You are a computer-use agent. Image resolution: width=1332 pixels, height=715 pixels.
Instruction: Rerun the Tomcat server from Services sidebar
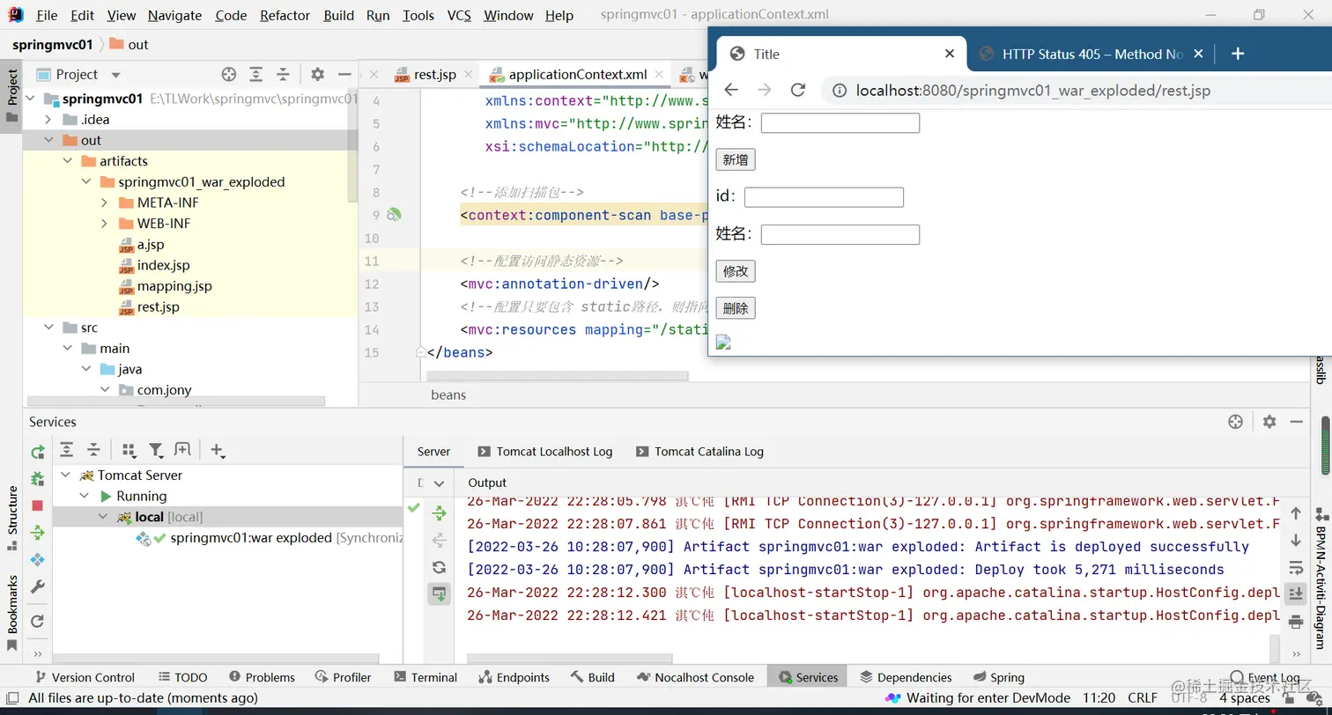click(x=37, y=452)
